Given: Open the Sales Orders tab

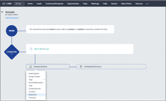Looking at the screenshot, I should 126,4.
